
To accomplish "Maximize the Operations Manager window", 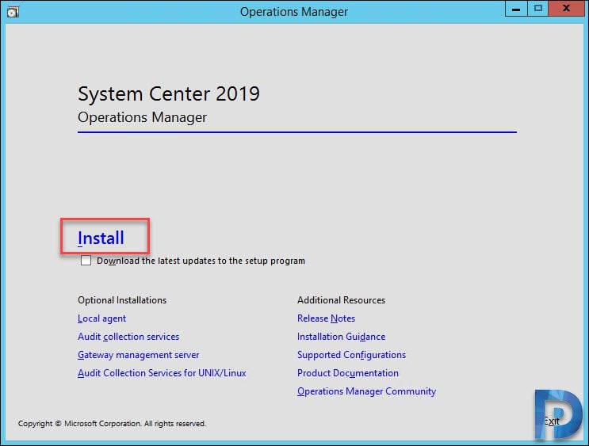I will [x=538, y=9].
